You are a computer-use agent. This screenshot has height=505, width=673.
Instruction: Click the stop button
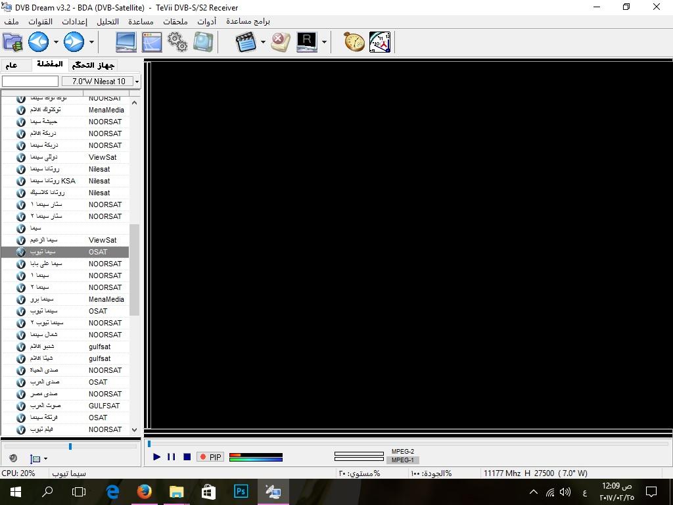(187, 457)
